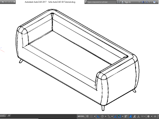Viewport: 159px width, 119px height.
Task: Toggle drawing grid display in status bar
Action: [x=87, y=116]
